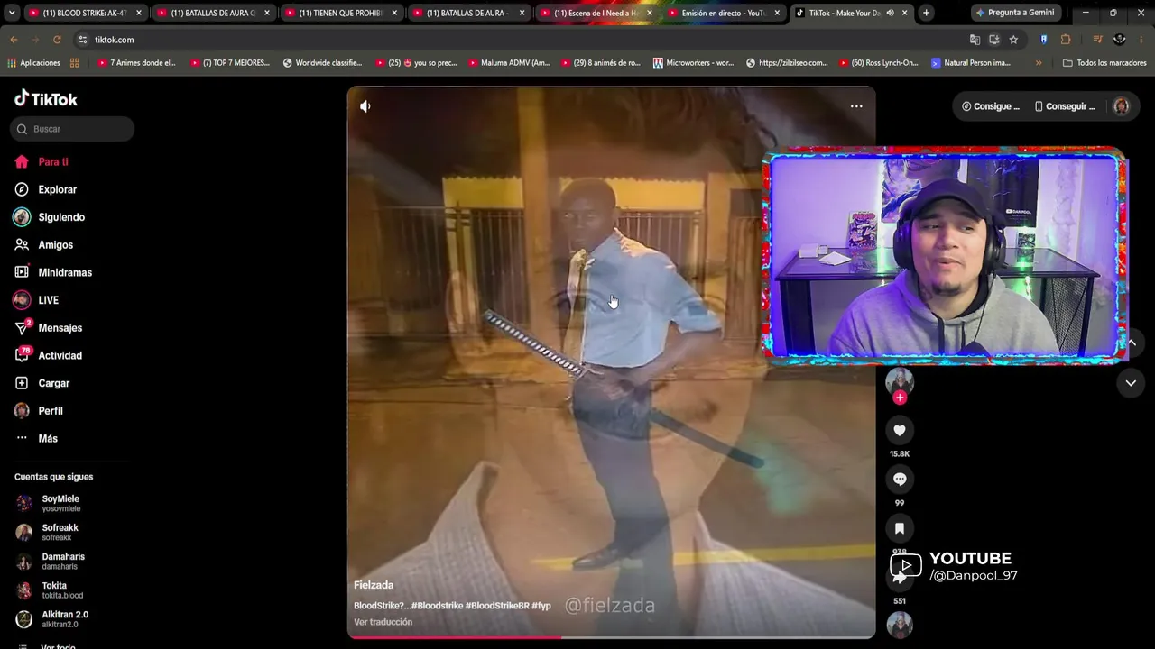Open the Amigos section

[44, 245]
